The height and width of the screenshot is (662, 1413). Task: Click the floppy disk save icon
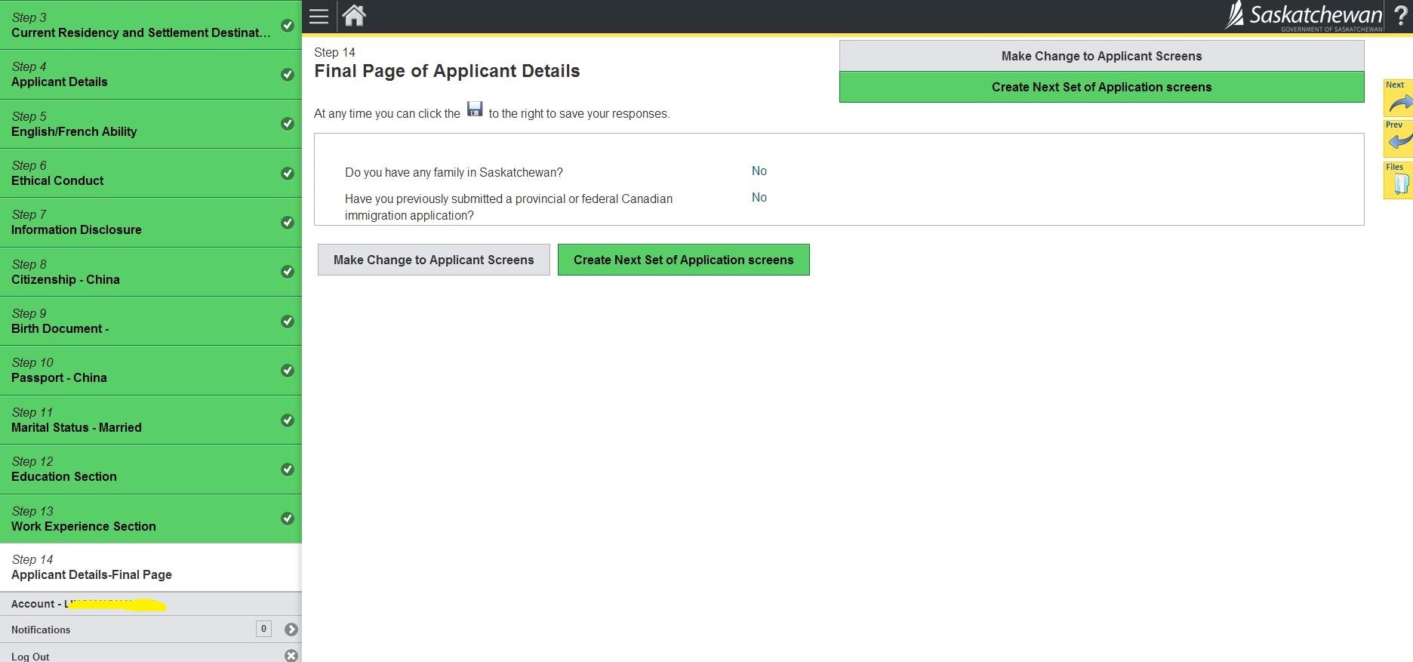point(475,109)
